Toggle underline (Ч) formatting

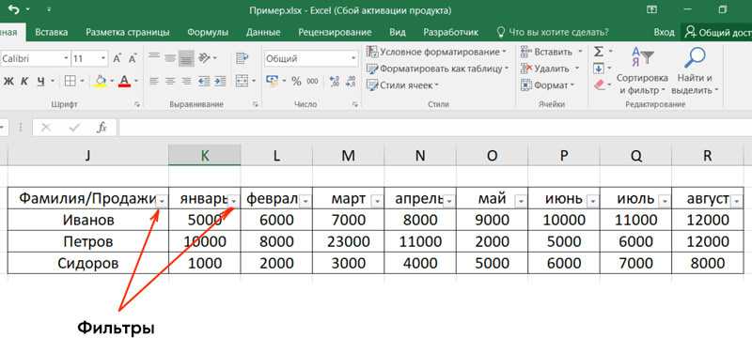click(40, 82)
